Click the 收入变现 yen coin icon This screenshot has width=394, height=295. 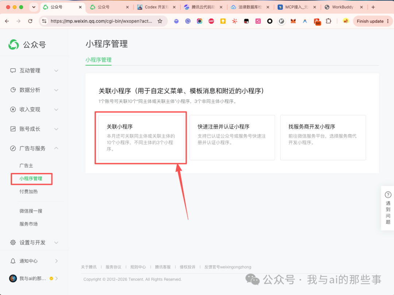tap(13, 109)
